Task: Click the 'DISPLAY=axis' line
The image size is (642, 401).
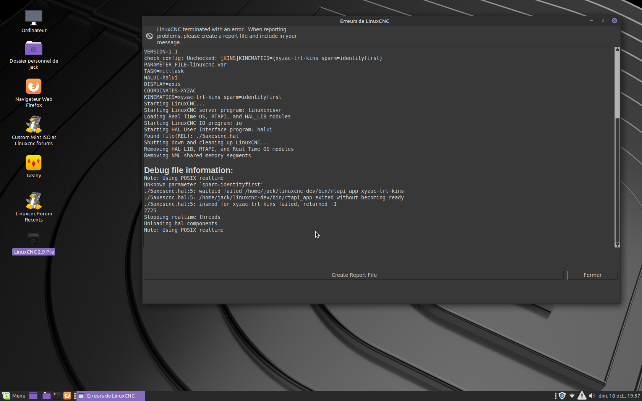Action: (162, 84)
